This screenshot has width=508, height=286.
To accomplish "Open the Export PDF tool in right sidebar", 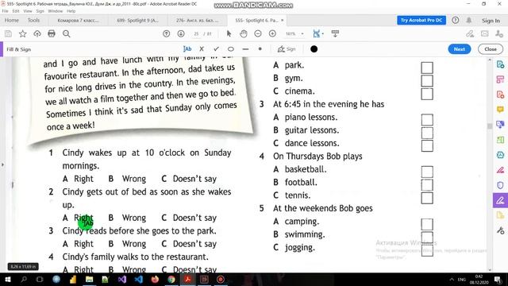I will click(x=500, y=64).
